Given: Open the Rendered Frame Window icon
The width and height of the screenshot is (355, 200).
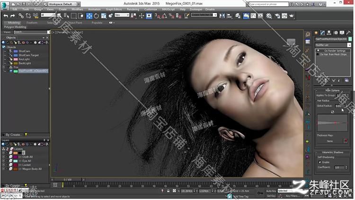Looking at the screenshot, I should click(x=284, y=16).
